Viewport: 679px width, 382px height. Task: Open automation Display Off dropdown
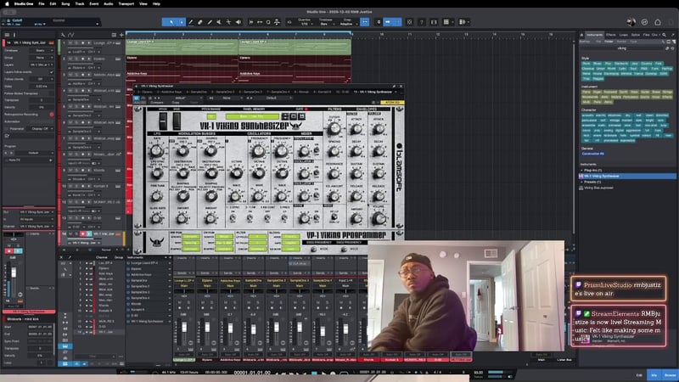click(x=41, y=129)
